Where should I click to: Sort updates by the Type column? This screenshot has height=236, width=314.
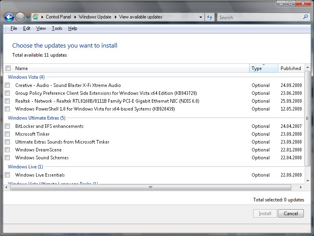point(264,68)
